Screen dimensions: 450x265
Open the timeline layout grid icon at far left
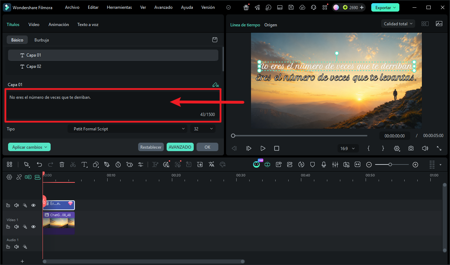tap(9, 164)
